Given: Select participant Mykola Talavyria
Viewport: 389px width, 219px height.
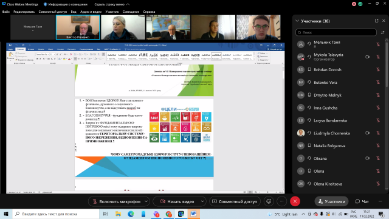Looking at the screenshot, I should point(339,57).
